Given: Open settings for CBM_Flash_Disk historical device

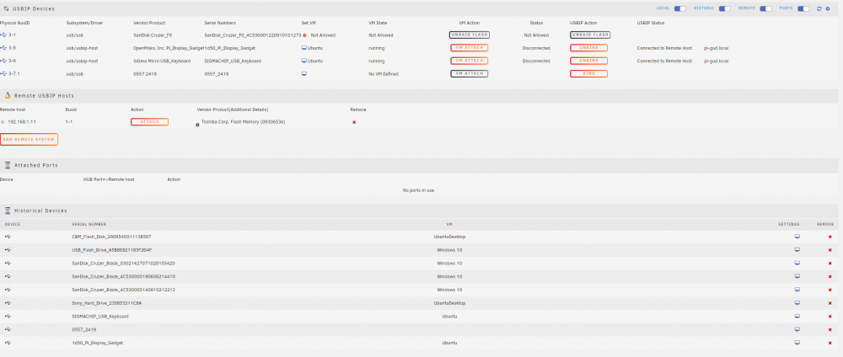Looking at the screenshot, I should click(797, 237).
